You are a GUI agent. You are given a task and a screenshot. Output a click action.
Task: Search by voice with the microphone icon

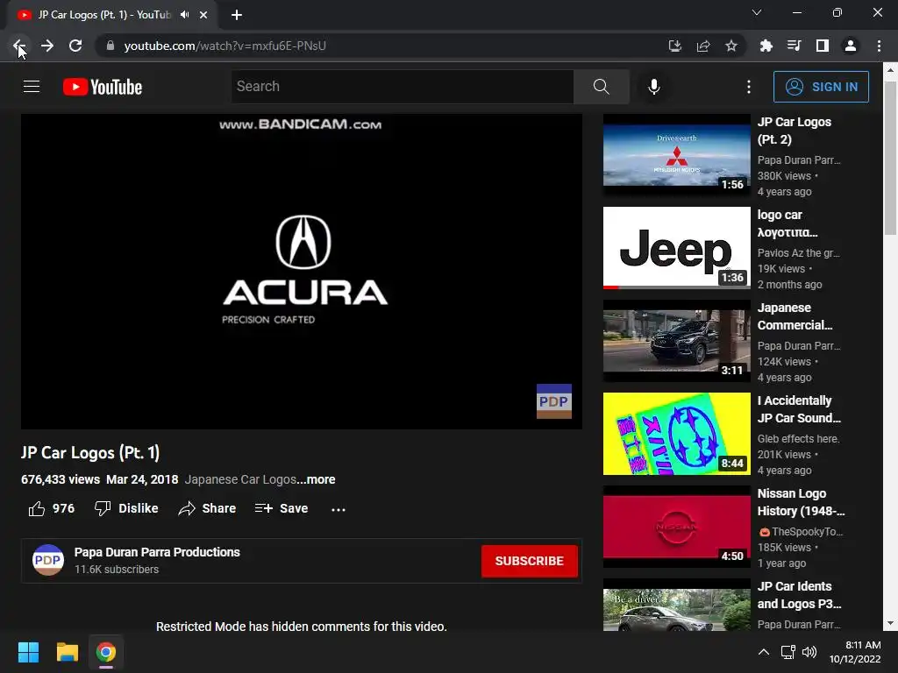point(654,87)
